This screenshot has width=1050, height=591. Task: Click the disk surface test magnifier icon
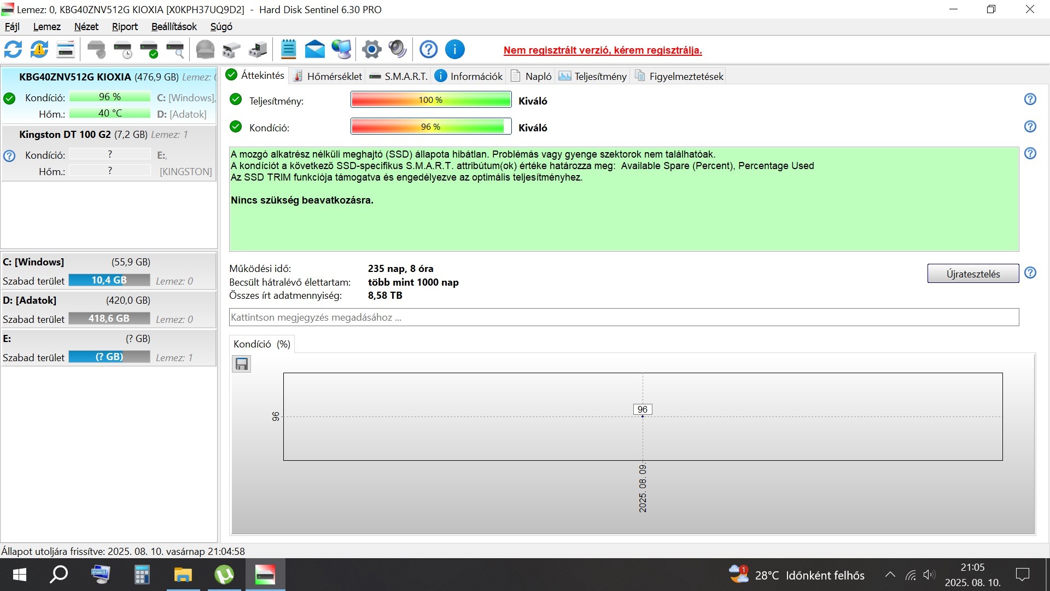tap(175, 50)
